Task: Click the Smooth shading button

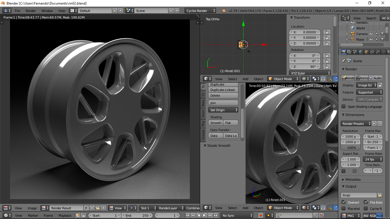Action: [216, 123]
